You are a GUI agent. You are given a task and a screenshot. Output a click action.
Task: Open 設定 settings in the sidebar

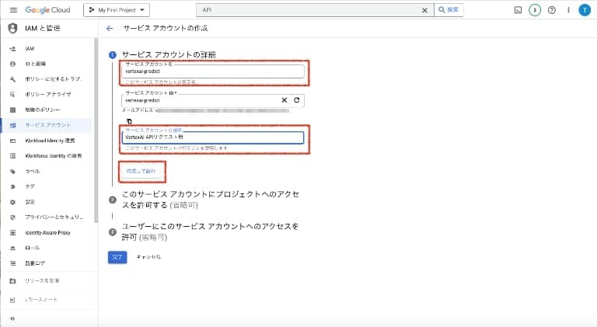[x=47, y=202]
